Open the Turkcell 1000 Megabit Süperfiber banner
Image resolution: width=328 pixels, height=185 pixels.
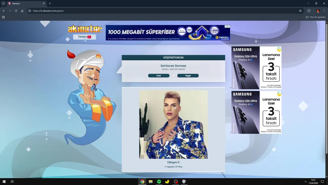(x=168, y=33)
